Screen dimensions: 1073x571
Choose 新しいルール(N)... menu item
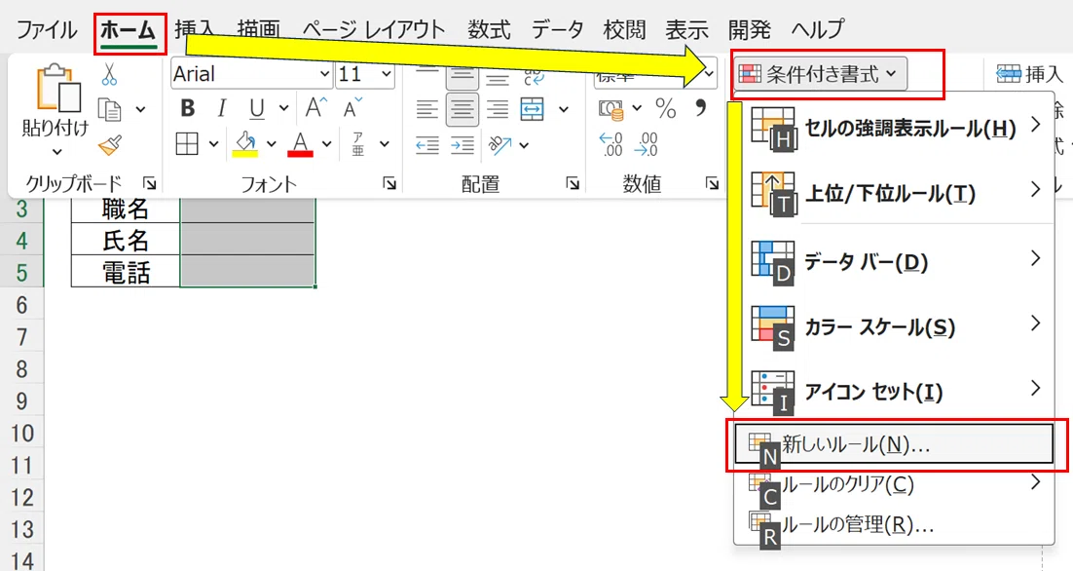tap(894, 444)
